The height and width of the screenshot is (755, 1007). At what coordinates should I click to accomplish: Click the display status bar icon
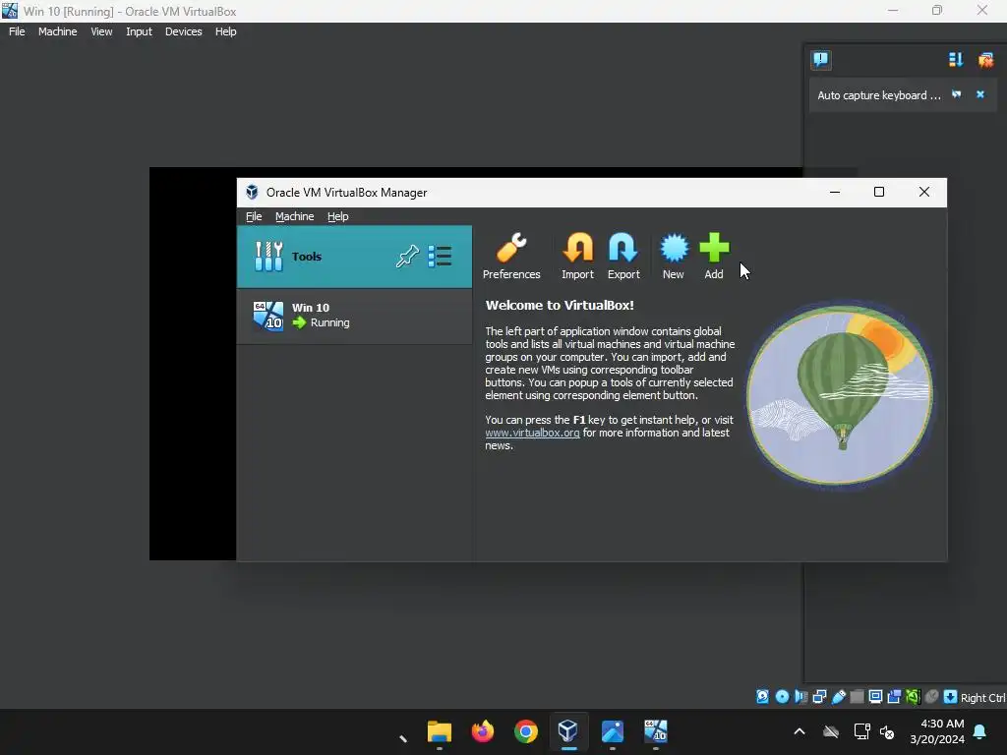[875, 697]
